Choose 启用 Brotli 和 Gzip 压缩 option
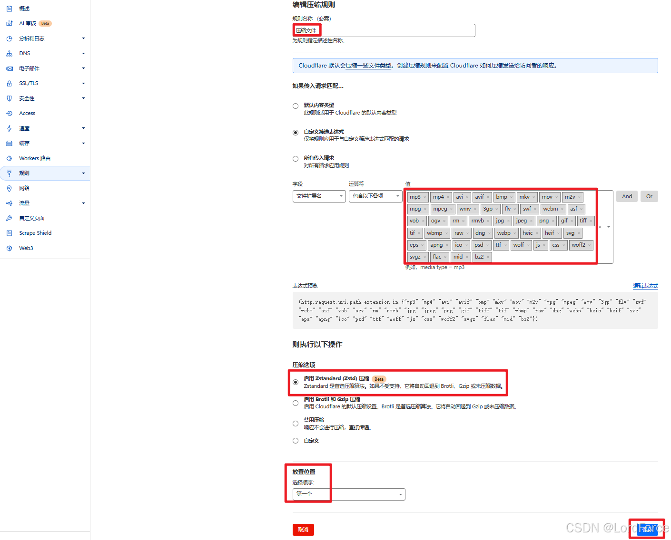Screen dimensions: 671x540 click(296, 403)
